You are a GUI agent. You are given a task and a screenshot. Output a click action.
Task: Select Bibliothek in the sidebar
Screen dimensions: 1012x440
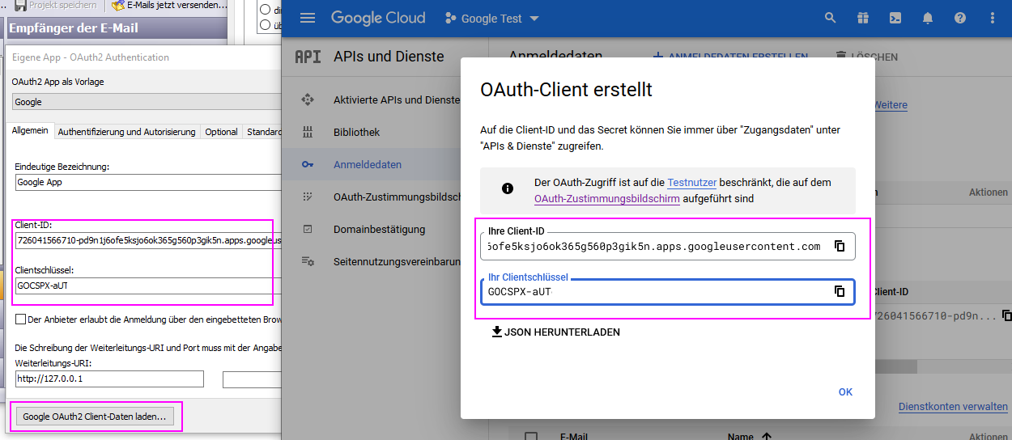tap(356, 132)
